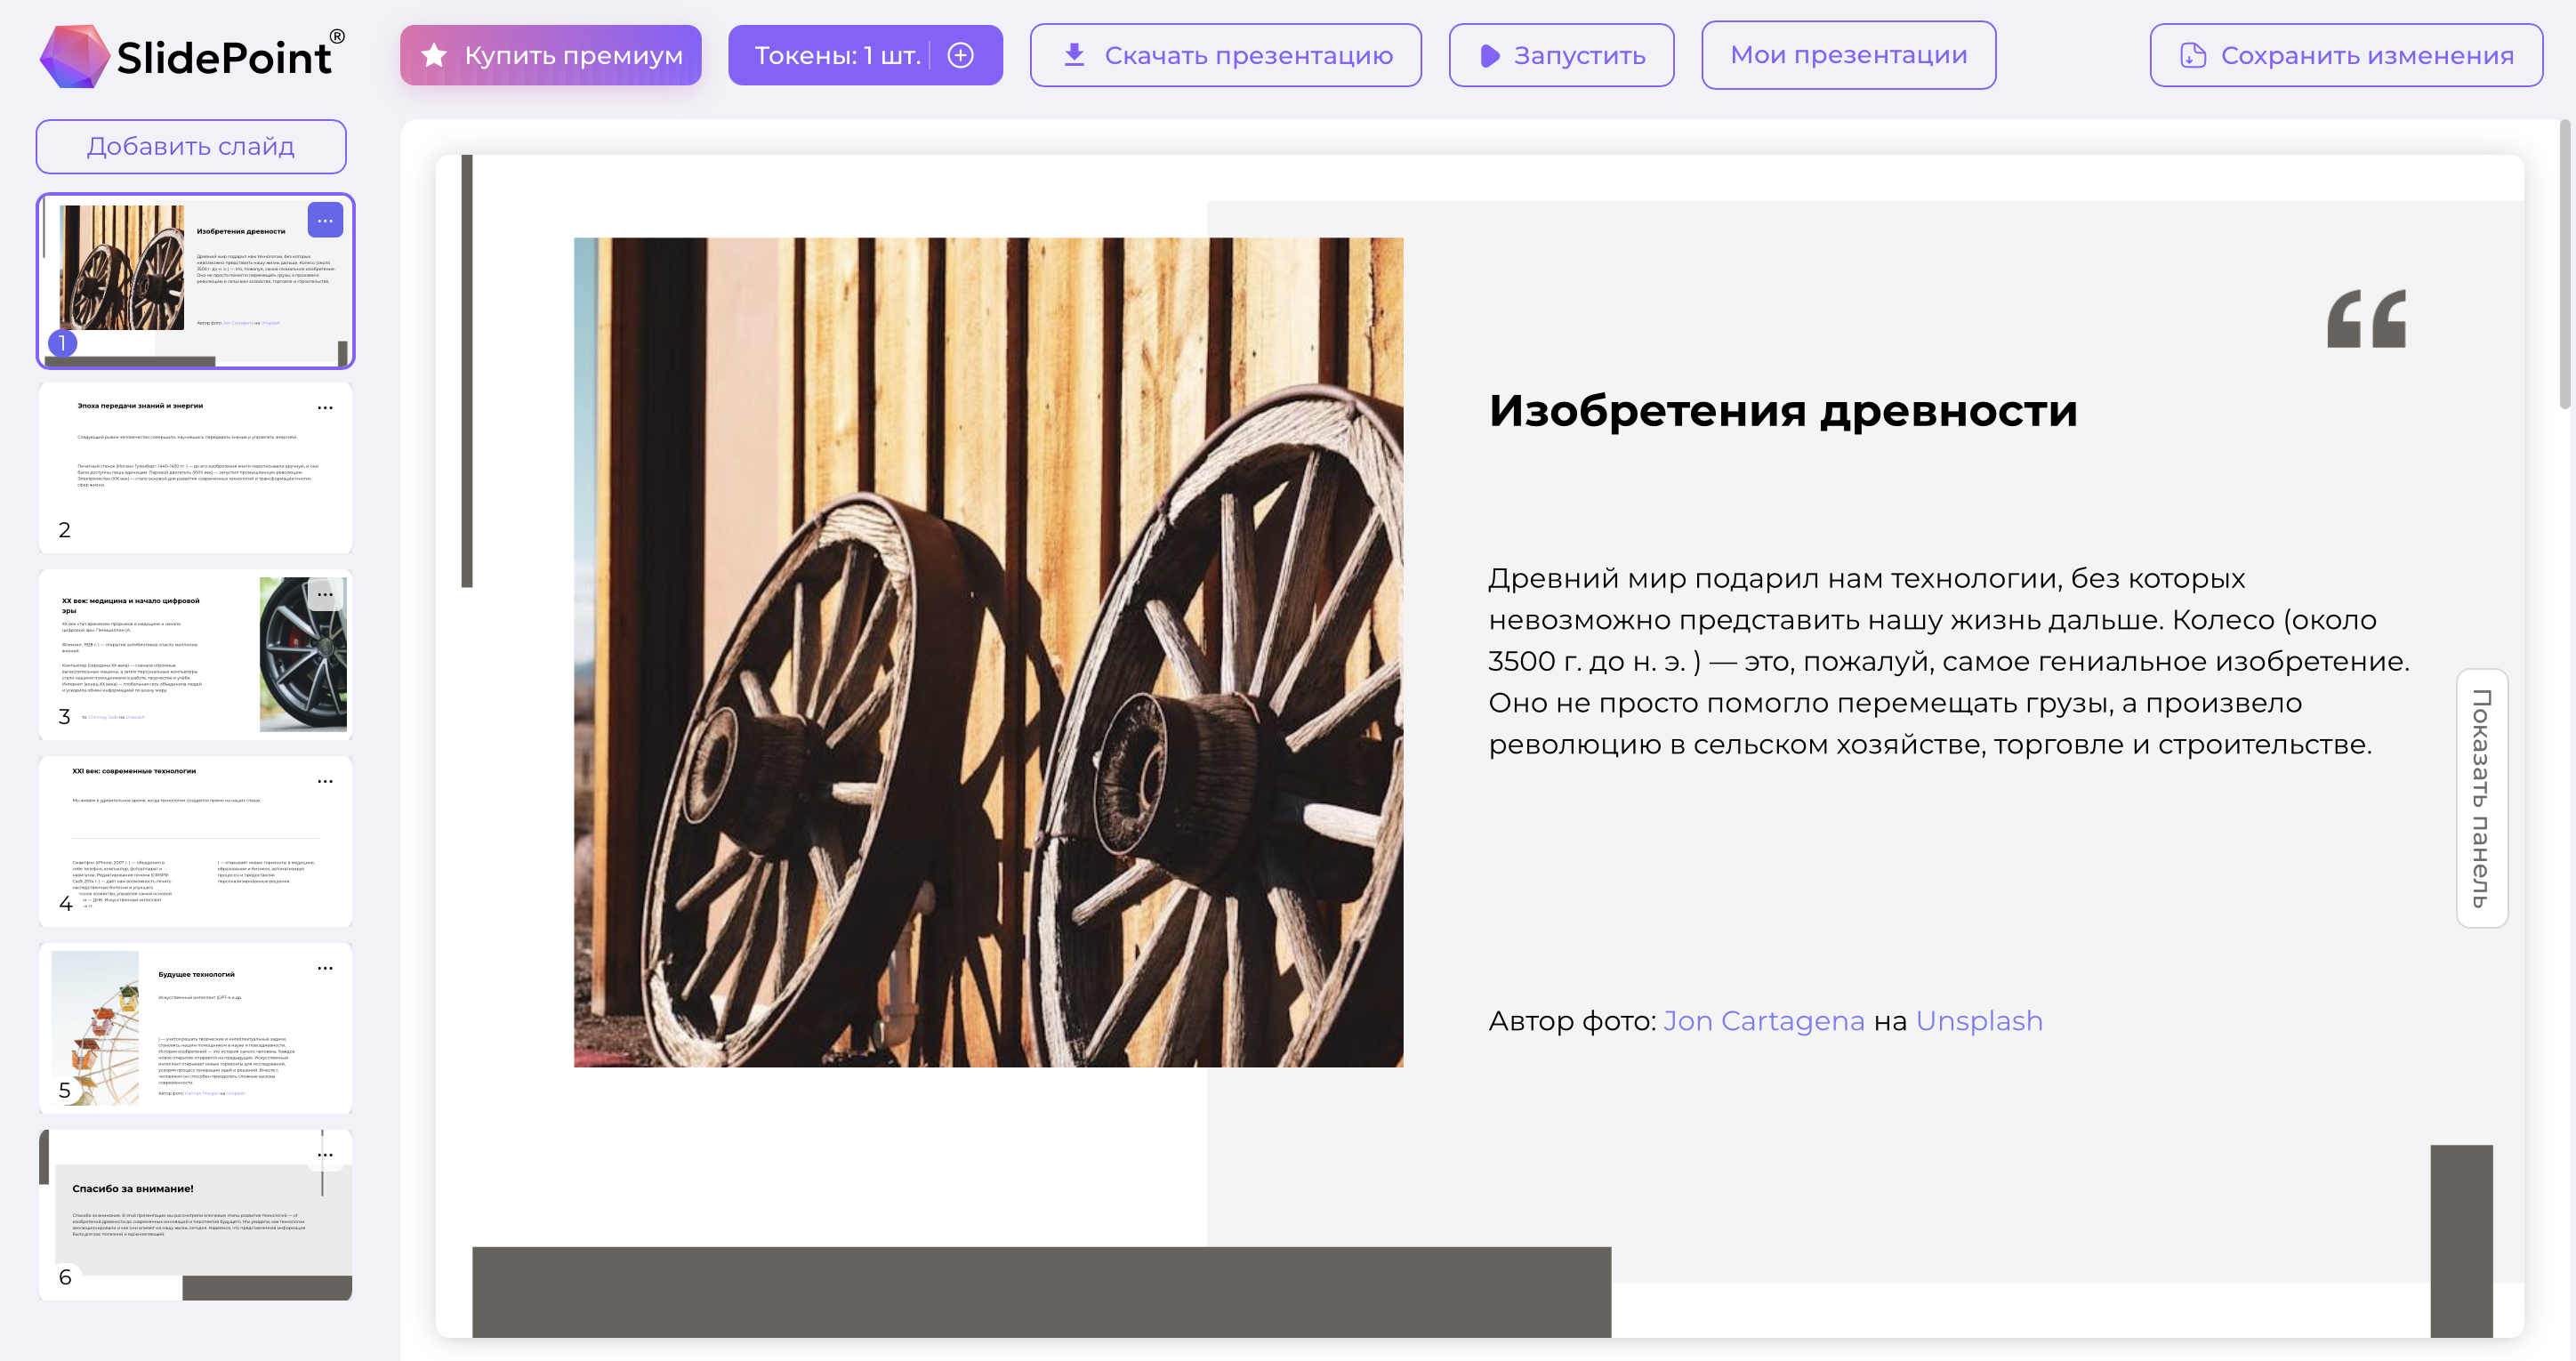Open the three-dot menu on slide 3 thumbnail
This screenshot has height=1361, width=2576.
pyautogui.click(x=325, y=595)
